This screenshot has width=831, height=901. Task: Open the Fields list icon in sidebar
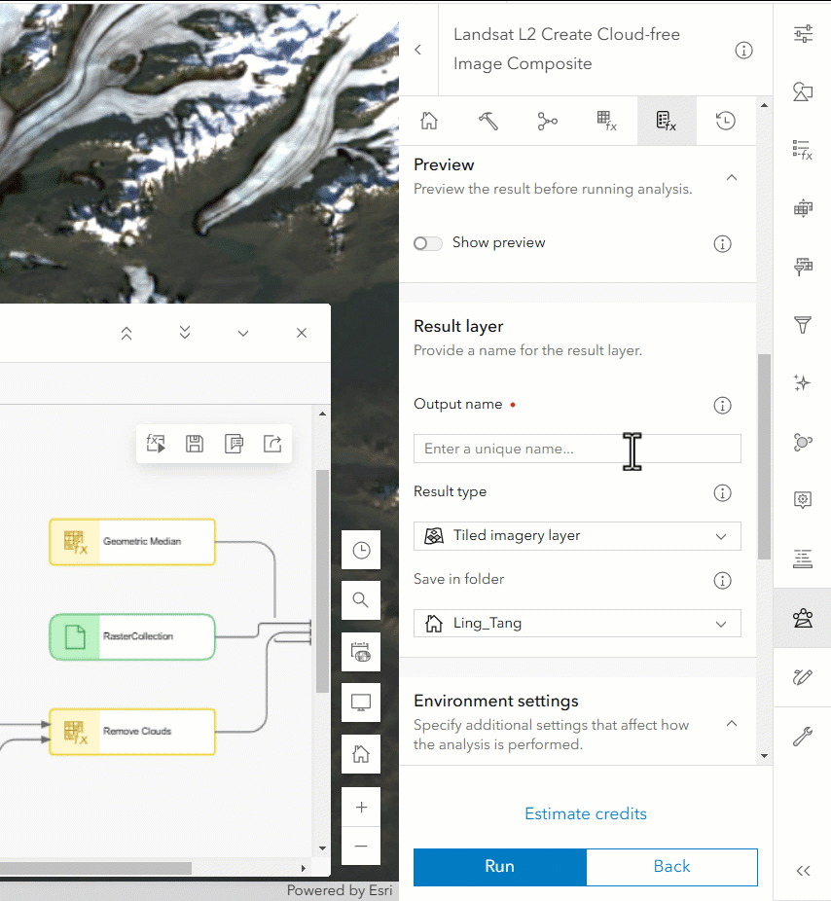click(x=803, y=559)
